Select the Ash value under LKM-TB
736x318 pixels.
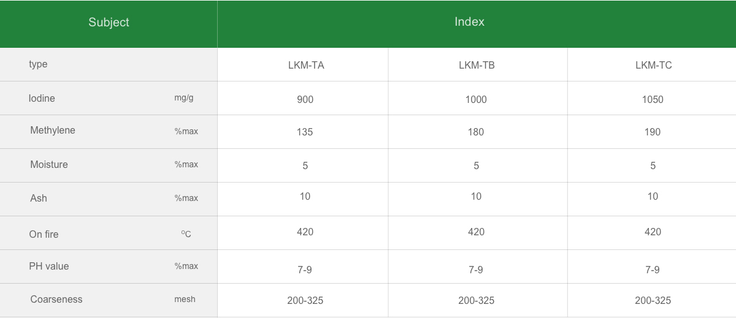[x=476, y=197]
